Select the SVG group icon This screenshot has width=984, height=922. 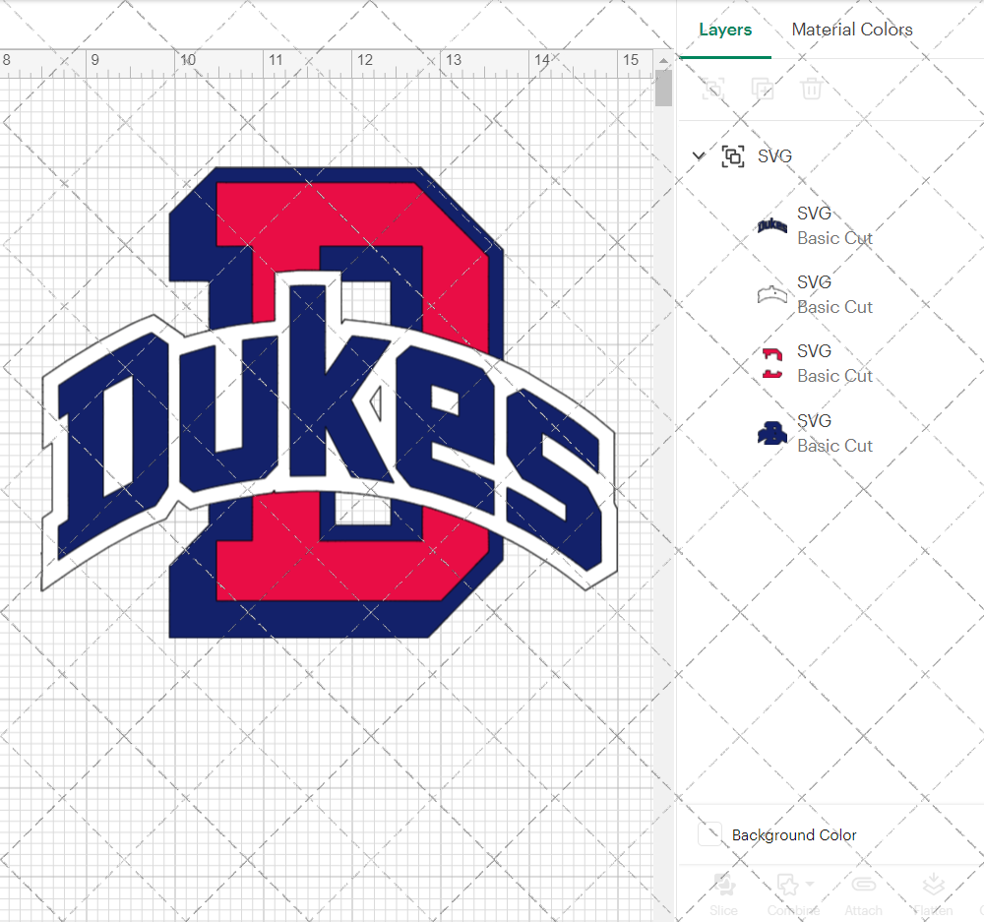pos(733,156)
